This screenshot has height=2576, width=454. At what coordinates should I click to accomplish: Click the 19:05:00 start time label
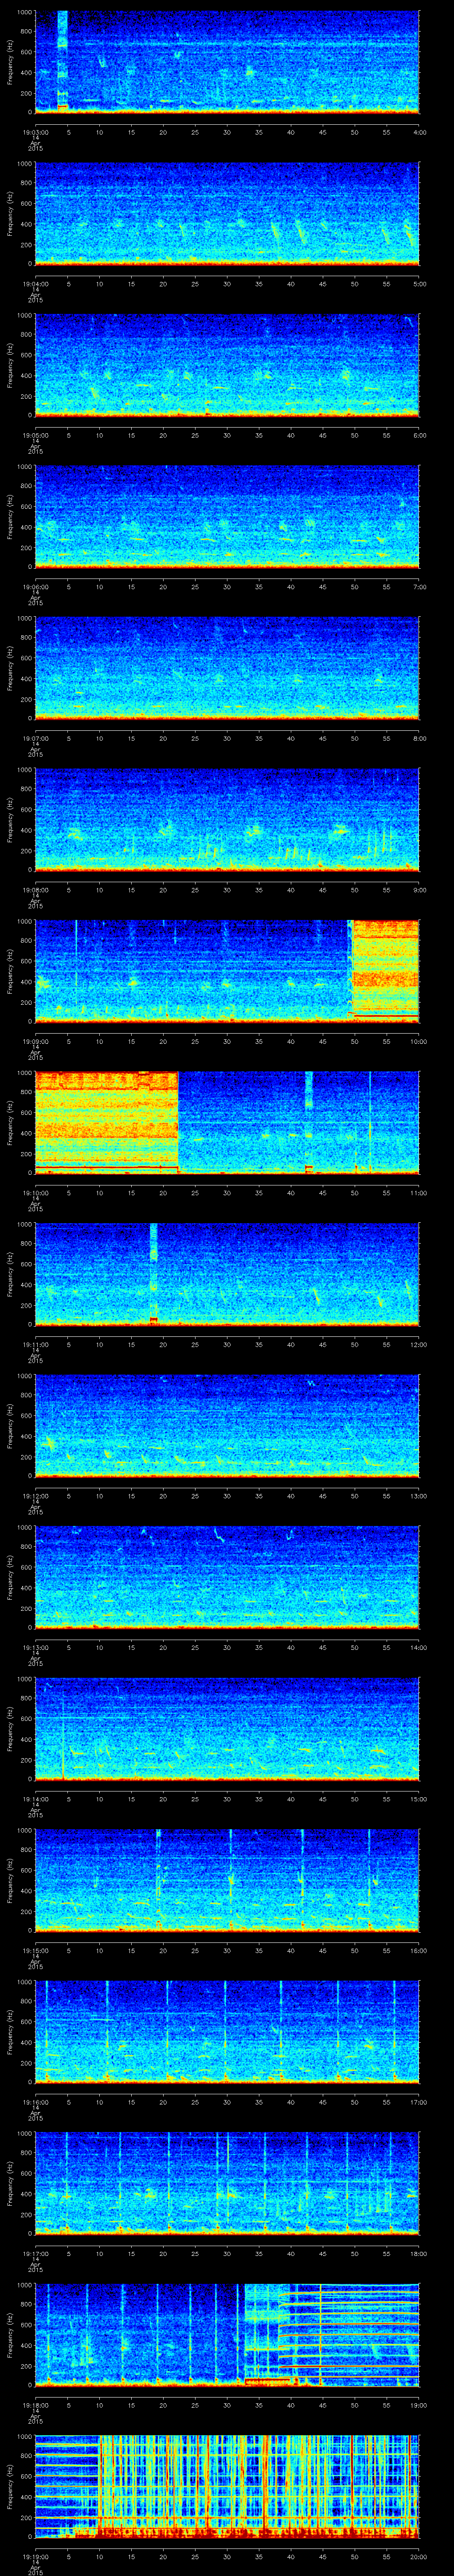point(35,435)
